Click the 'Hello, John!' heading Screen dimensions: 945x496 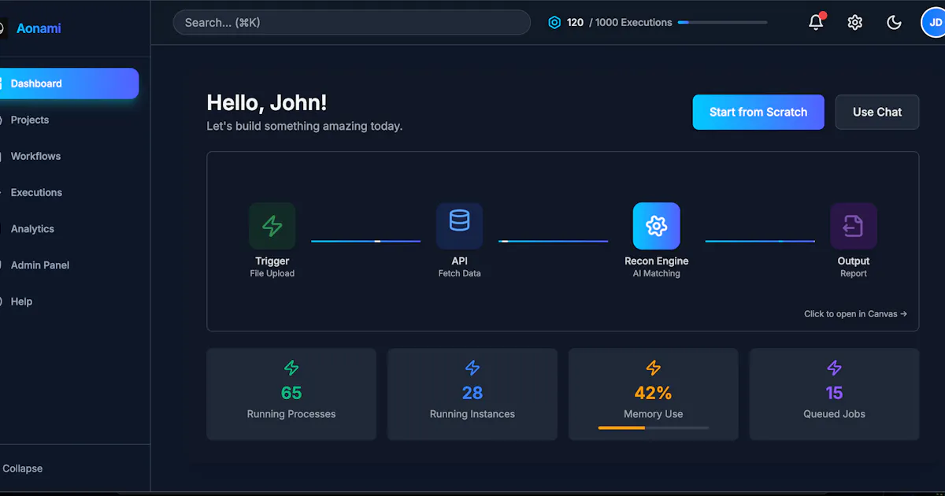[266, 102]
